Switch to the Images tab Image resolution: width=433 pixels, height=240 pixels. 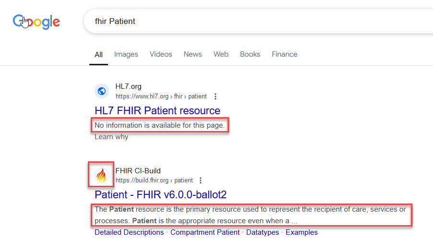pyautogui.click(x=126, y=54)
